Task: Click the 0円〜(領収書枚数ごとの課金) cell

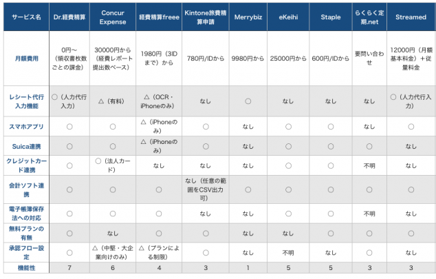Action: pyautogui.click(x=69, y=59)
